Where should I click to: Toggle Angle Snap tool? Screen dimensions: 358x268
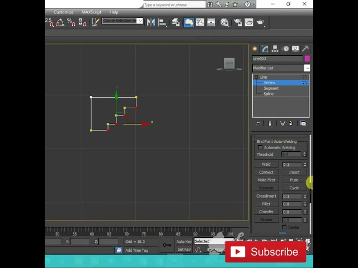click(x=60, y=22)
